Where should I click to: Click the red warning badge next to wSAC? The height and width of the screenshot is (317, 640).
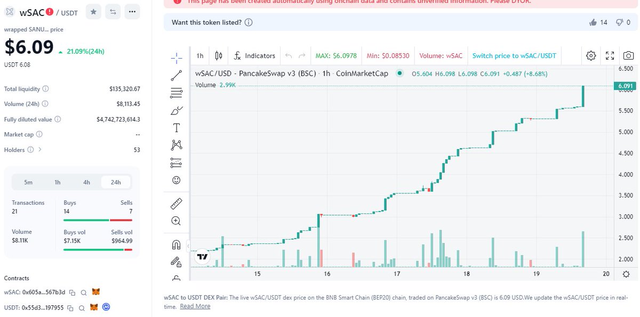click(x=50, y=12)
